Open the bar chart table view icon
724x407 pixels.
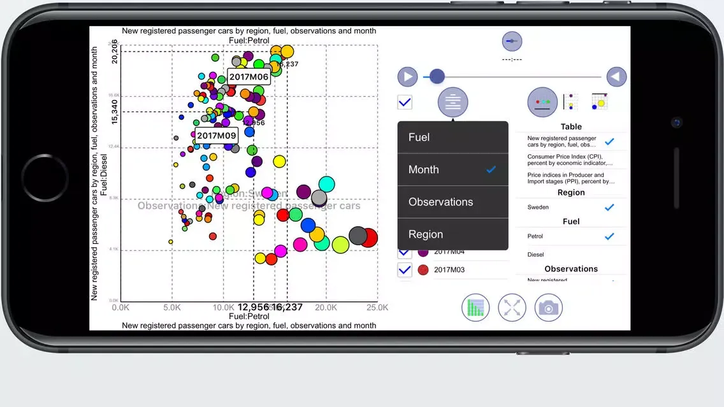pos(475,308)
